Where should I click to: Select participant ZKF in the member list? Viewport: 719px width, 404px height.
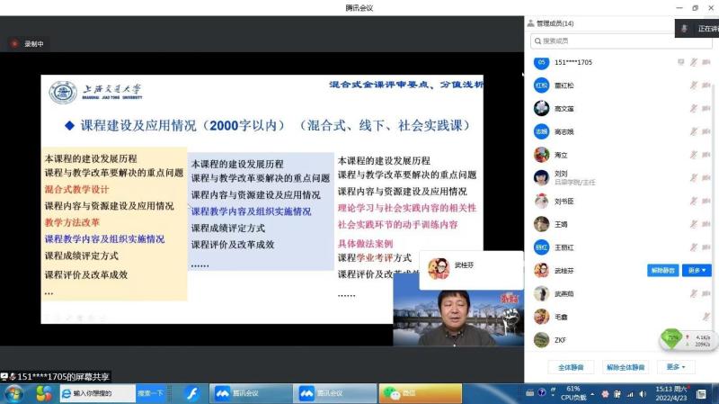coord(559,340)
